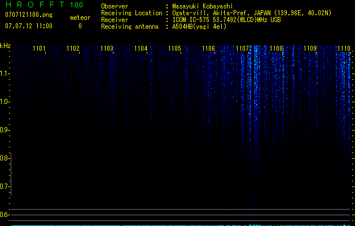Click the 1.1 kHz axis label
The width and height of the screenshot is (355, 226).
4,73
